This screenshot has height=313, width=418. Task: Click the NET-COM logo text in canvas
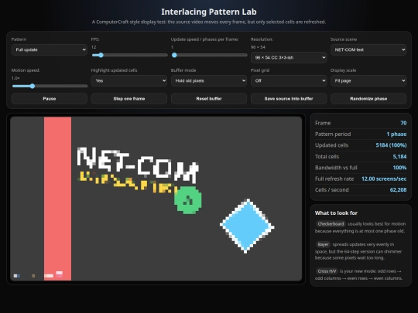tap(138, 165)
